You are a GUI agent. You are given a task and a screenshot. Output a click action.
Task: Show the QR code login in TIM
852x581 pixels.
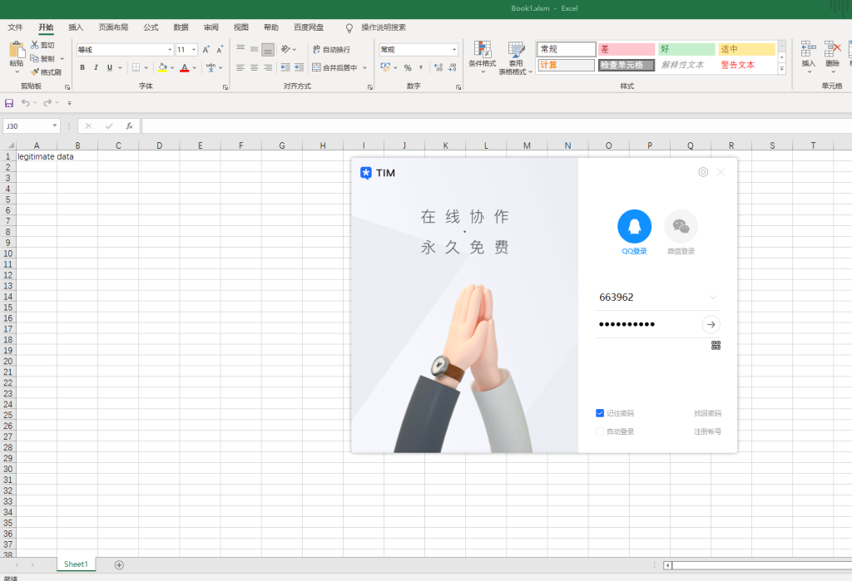[x=716, y=345]
